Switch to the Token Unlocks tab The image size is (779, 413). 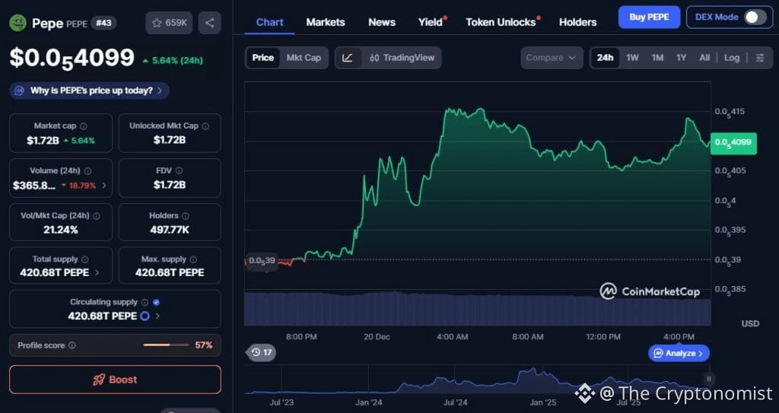pos(501,22)
